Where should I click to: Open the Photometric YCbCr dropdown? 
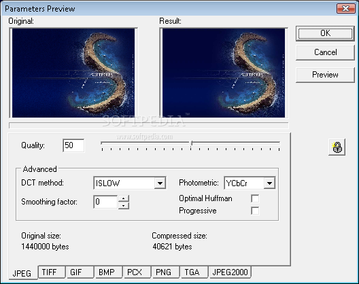pyautogui.click(x=269, y=183)
